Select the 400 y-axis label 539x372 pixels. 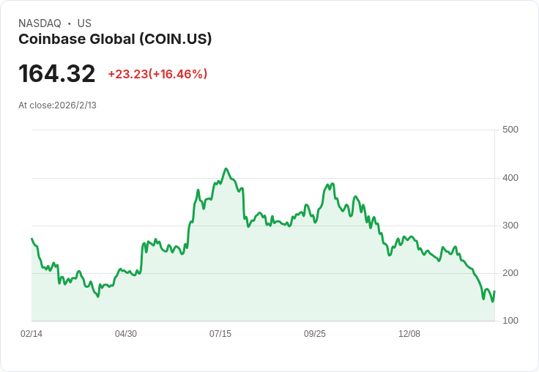point(510,178)
